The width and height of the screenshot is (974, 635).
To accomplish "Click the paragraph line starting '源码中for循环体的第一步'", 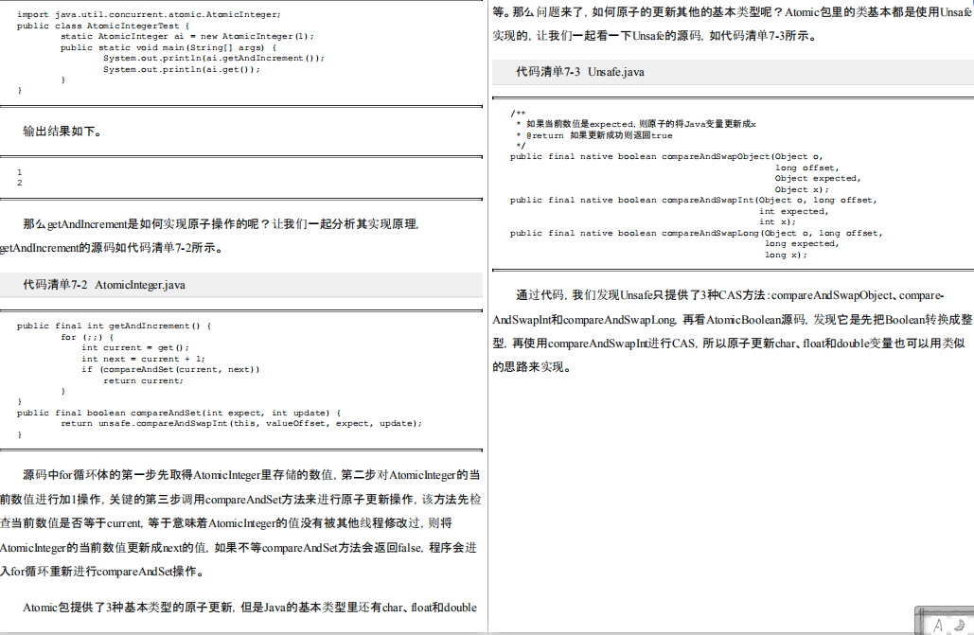I will point(252,475).
